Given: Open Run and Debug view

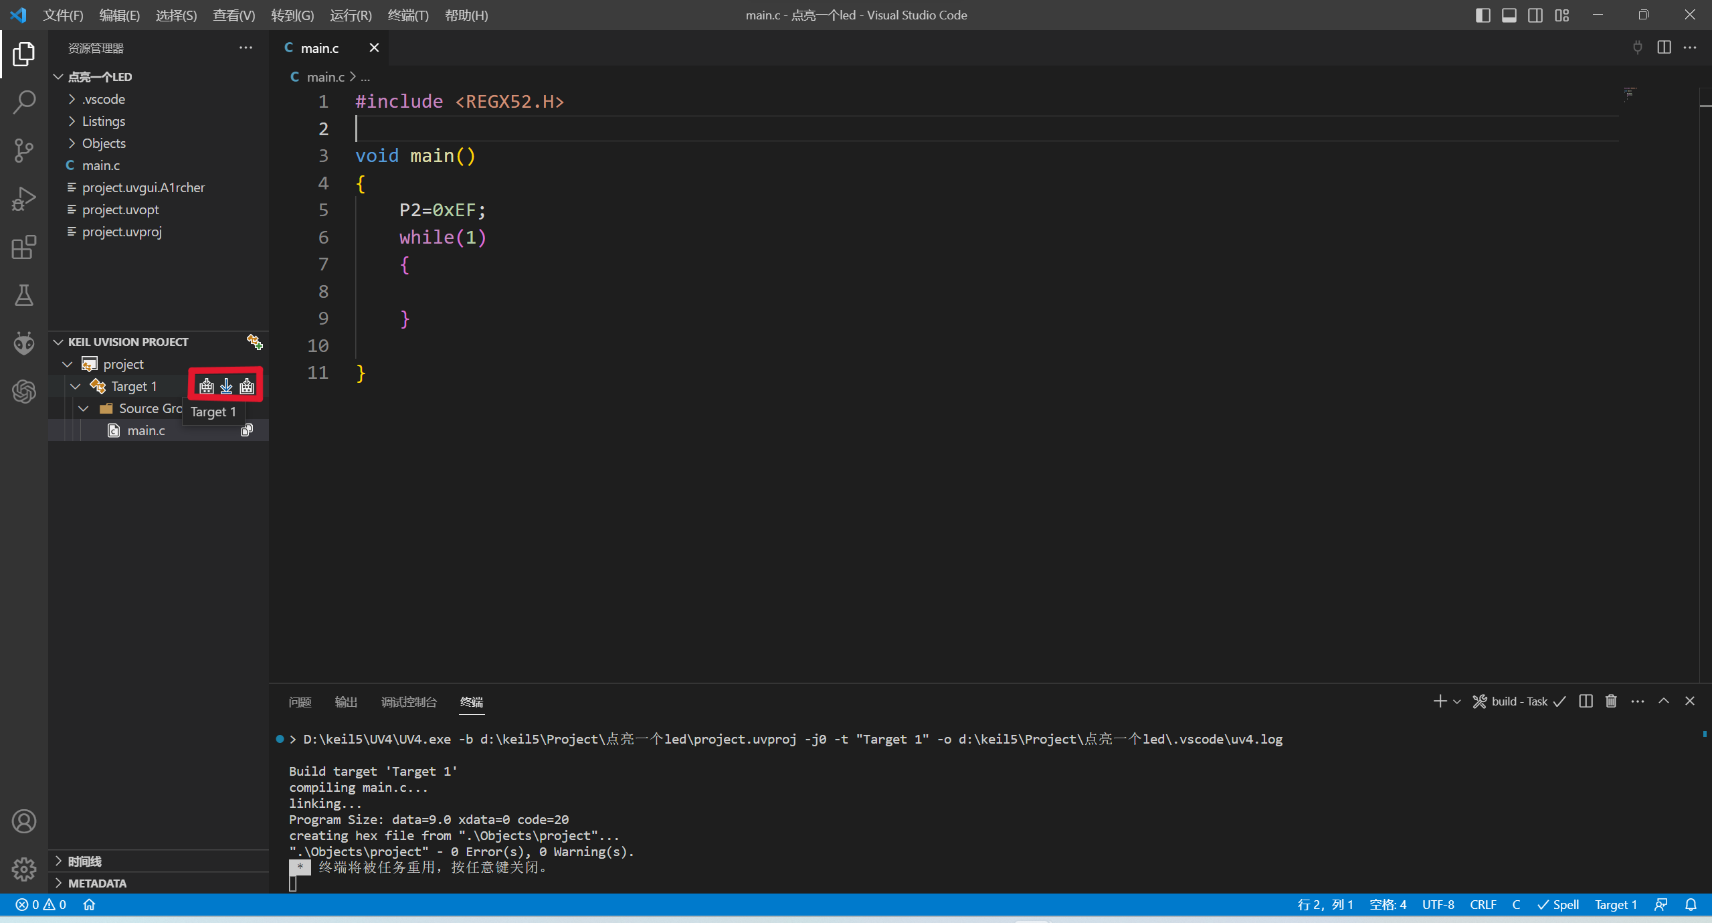Looking at the screenshot, I should pyautogui.click(x=24, y=199).
